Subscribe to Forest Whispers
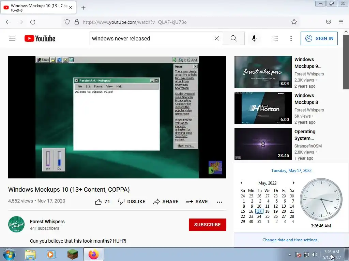This screenshot has height=261, width=349. click(208, 225)
